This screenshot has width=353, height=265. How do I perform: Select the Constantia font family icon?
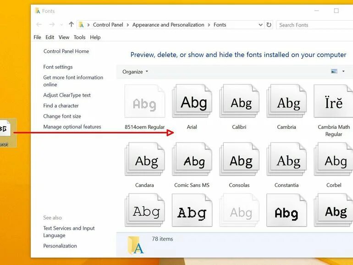pyautogui.click(x=287, y=159)
